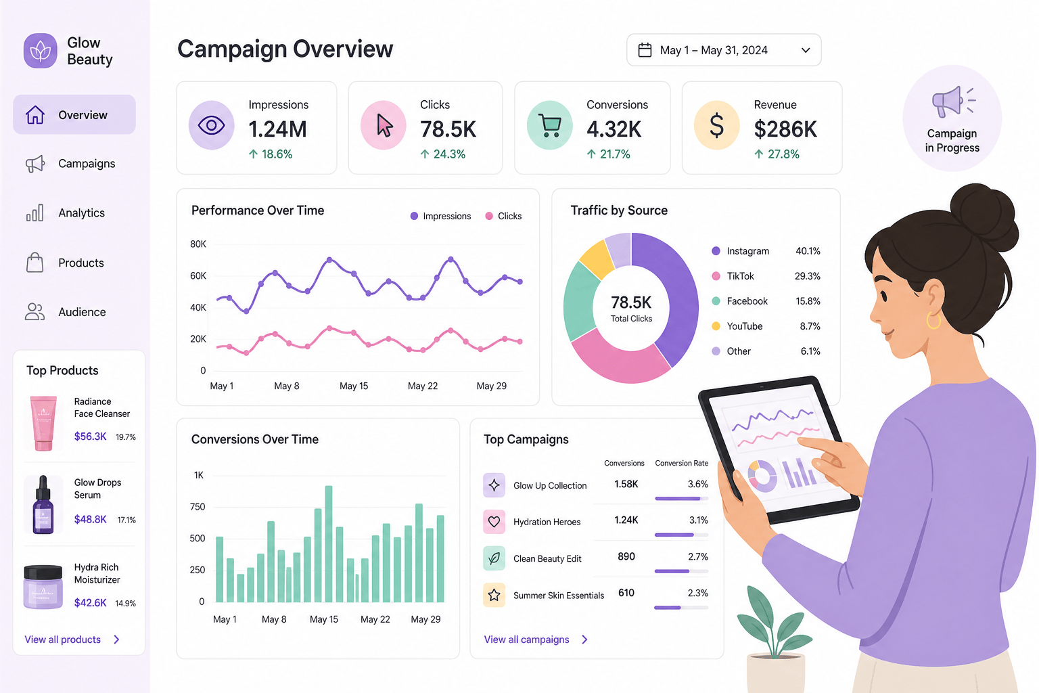Open the May 1 – May 31 date dropdown
This screenshot has height=693, width=1039.
coord(724,50)
